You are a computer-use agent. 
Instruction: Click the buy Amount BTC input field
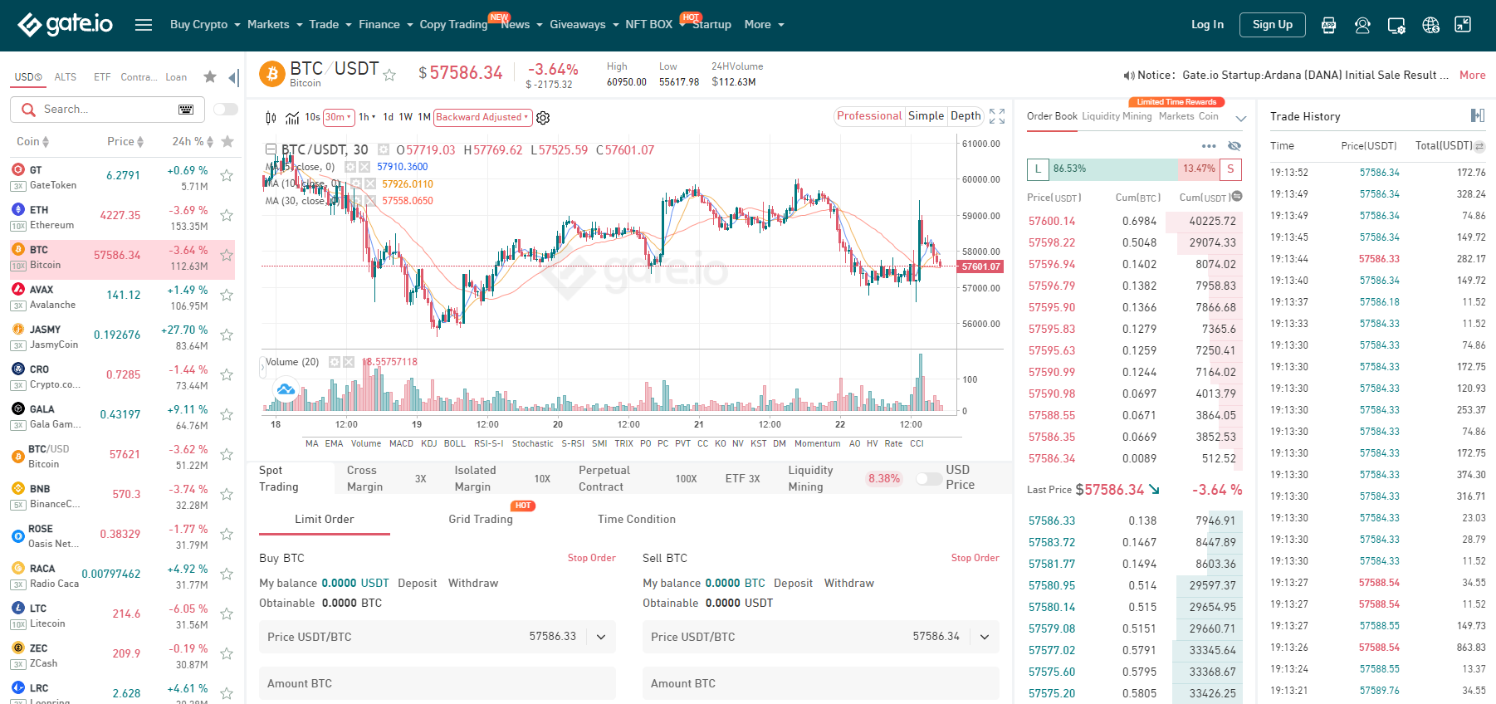438,683
